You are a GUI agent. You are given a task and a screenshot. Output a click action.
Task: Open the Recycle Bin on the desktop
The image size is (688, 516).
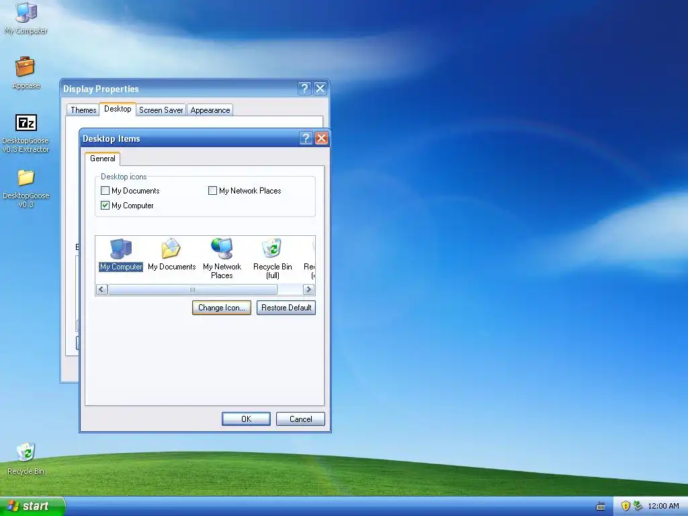(26, 459)
